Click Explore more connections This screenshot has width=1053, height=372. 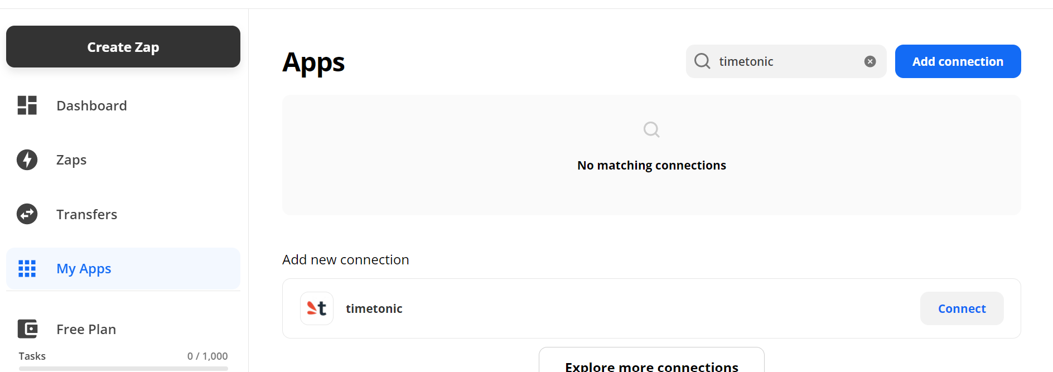click(651, 365)
